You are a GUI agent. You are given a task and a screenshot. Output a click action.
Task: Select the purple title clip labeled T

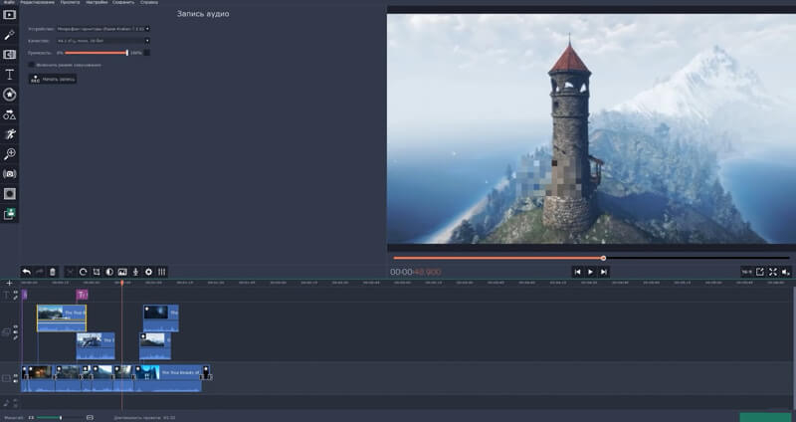click(82, 295)
